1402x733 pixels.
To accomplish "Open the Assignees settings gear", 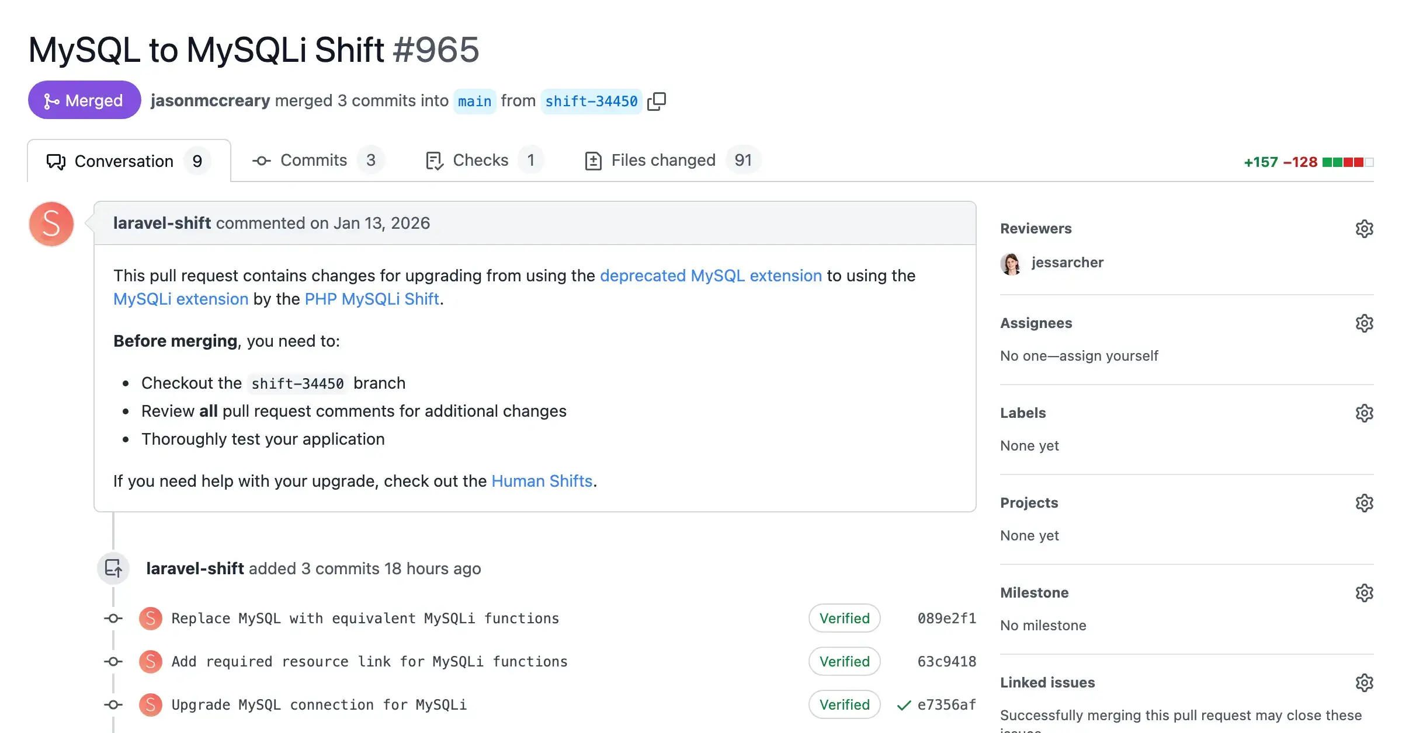I will (1364, 323).
